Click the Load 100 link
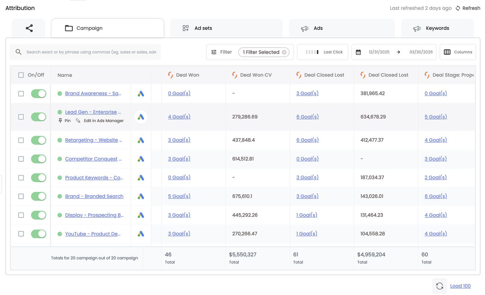The height and width of the screenshot is (295, 485). click(x=460, y=286)
